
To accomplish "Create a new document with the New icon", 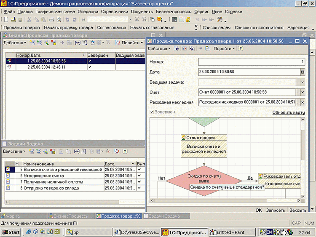I will [6, 19].
